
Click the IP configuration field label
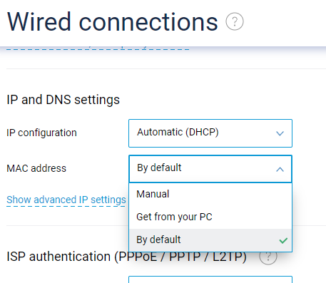pyautogui.click(x=41, y=133)
